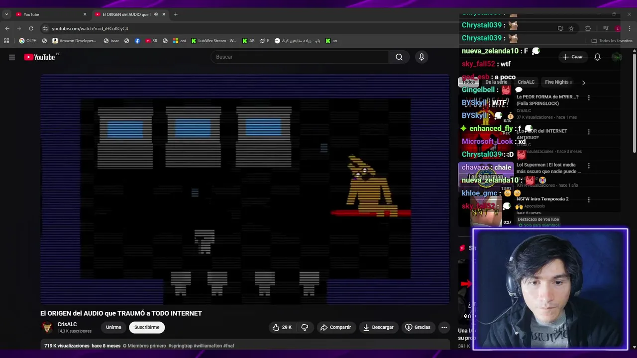
Task: Open the more actions ellipsis under the video
Action: [x=444, y=327]
